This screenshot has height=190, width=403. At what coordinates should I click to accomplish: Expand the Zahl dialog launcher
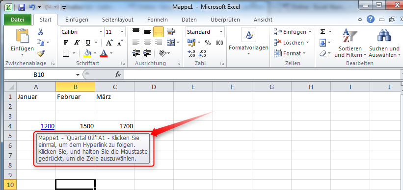click(222, 63)
